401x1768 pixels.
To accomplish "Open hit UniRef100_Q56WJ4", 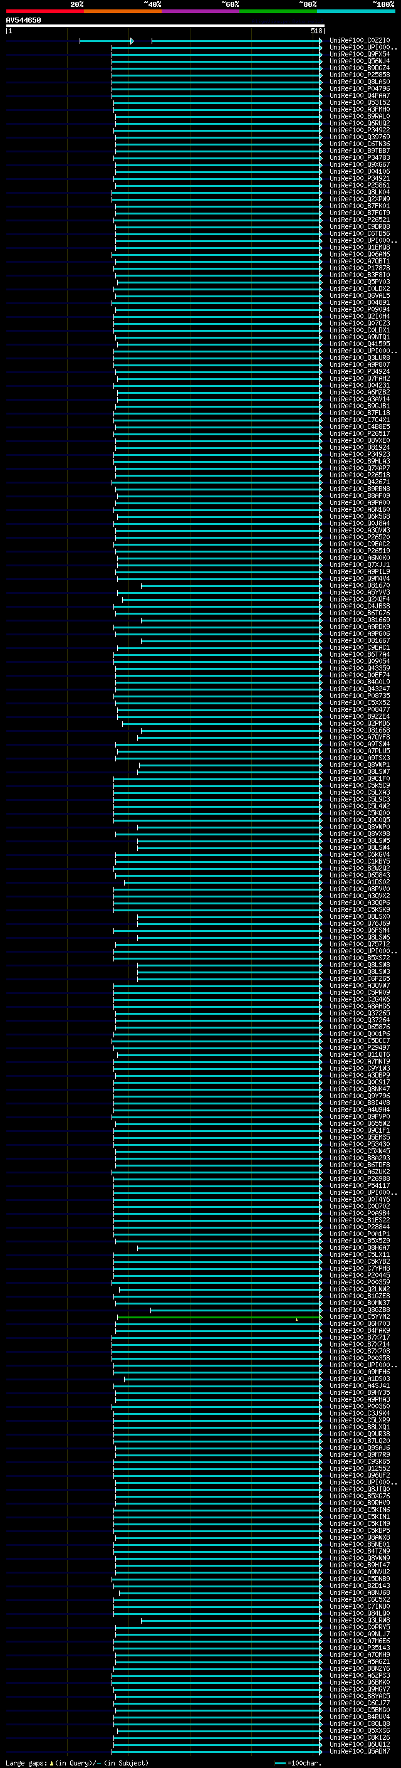I will [360, 61].
